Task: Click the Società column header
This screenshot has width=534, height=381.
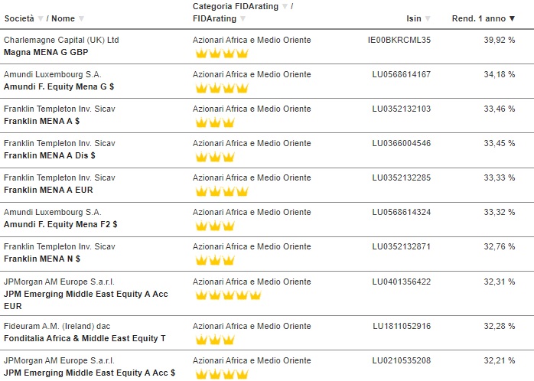Action: (x=19, y=18)
